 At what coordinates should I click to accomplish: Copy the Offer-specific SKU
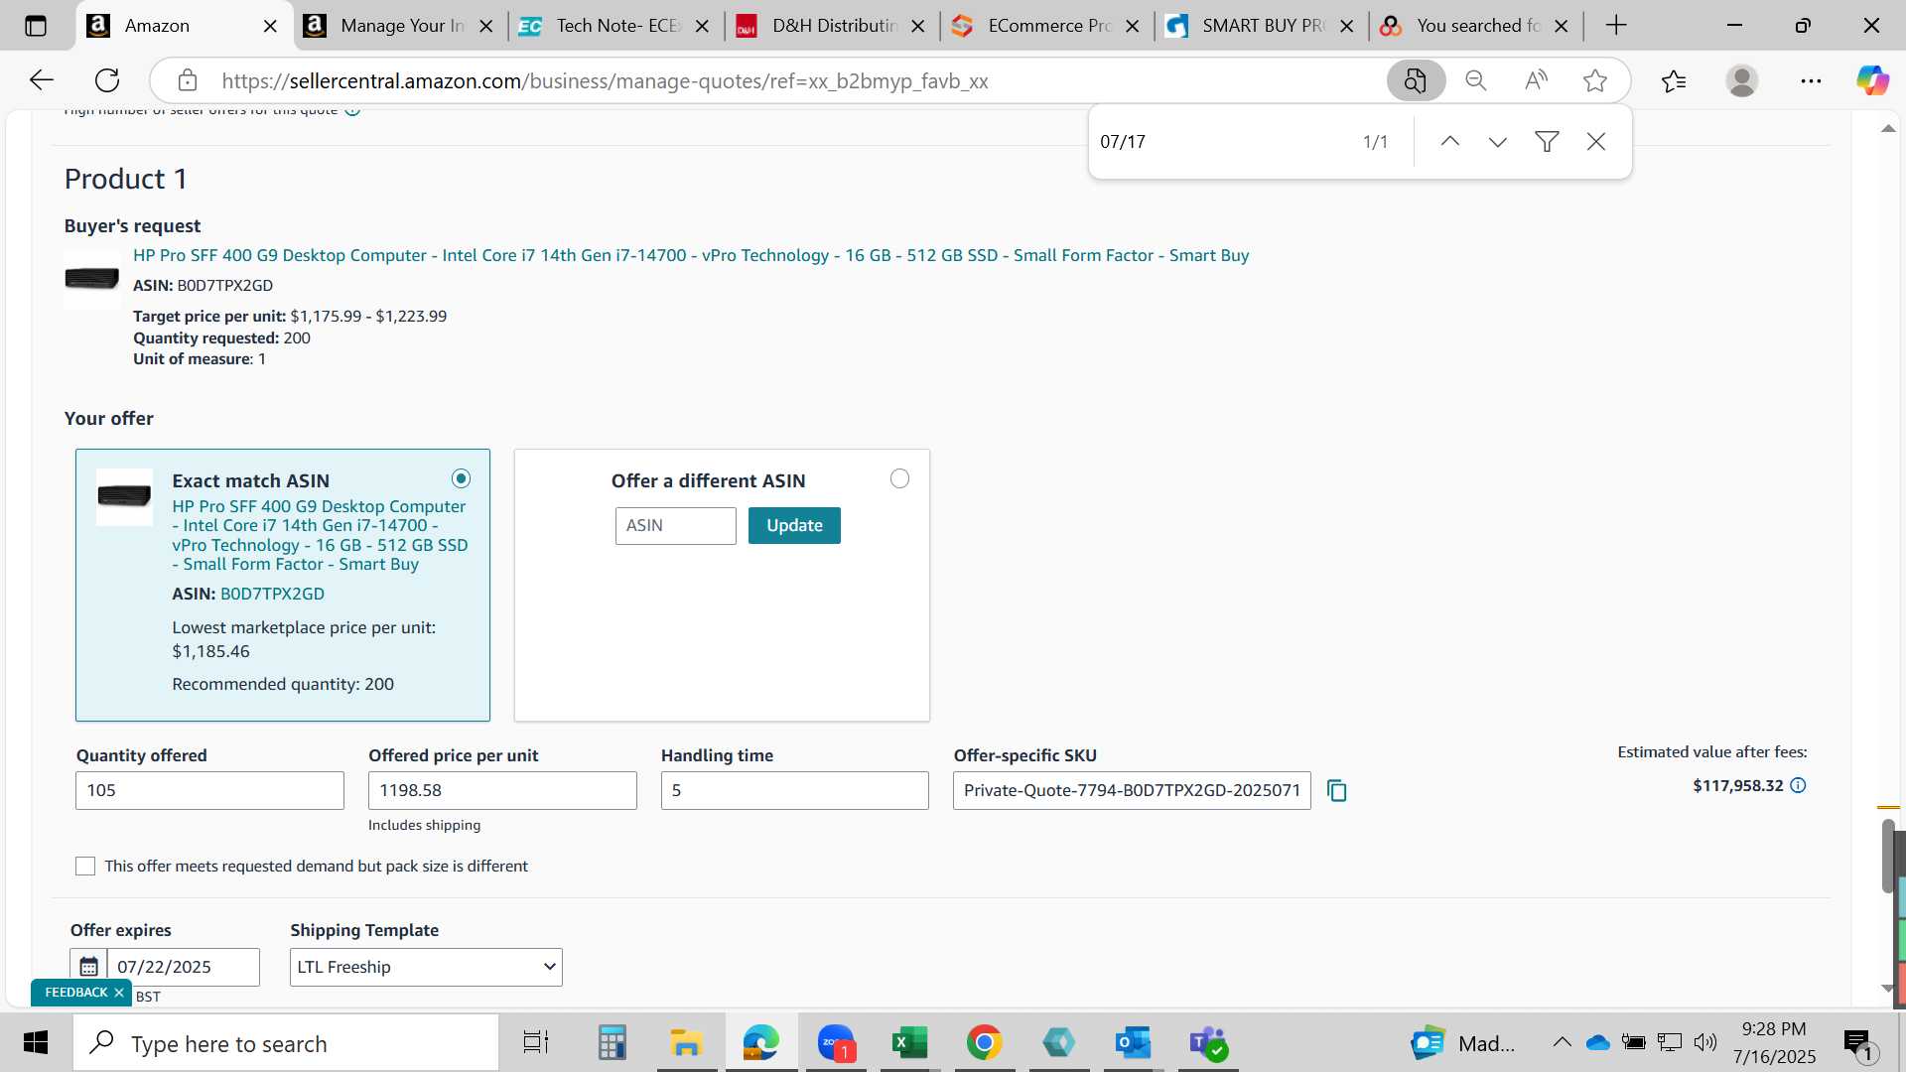coord(1337,790)
